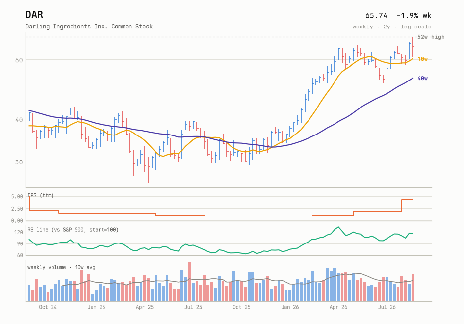Click the RS line (vs S&P 500) title
Viewport: 464px width, 324px height.
tap(73, 230)
